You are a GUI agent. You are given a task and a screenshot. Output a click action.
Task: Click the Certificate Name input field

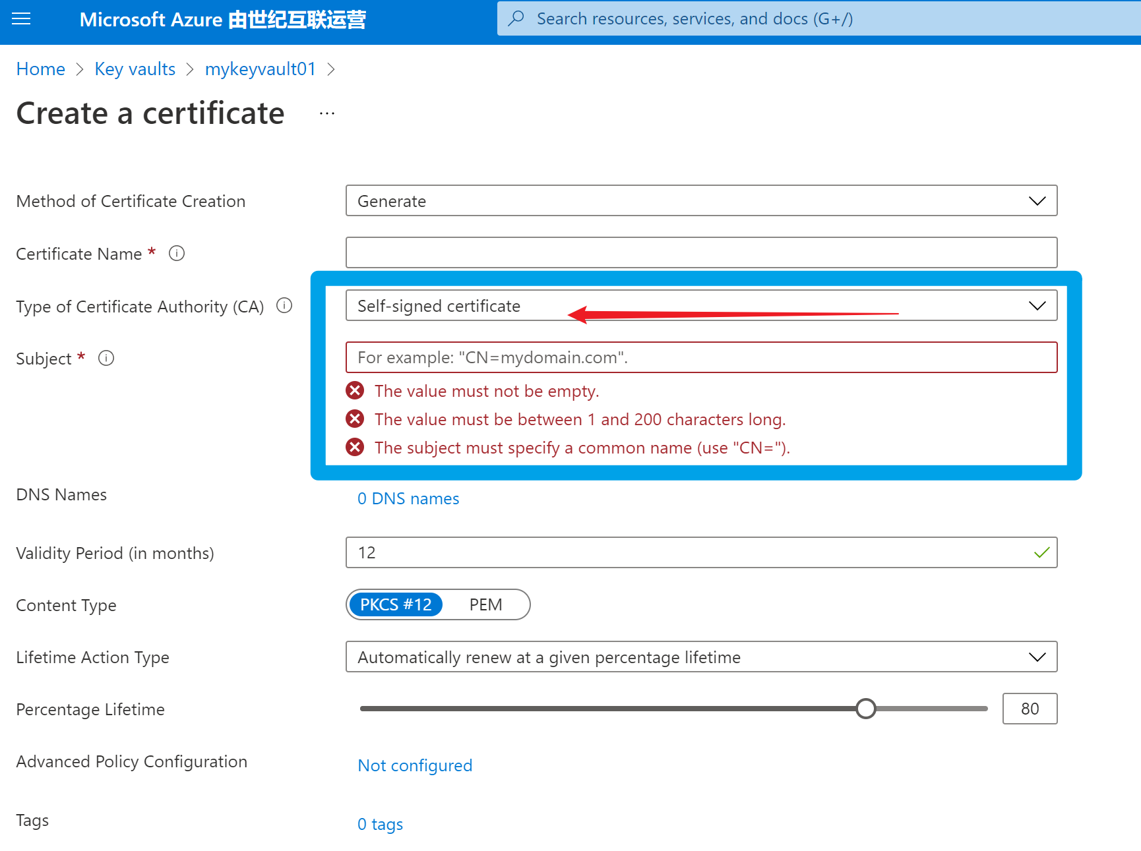700,253
